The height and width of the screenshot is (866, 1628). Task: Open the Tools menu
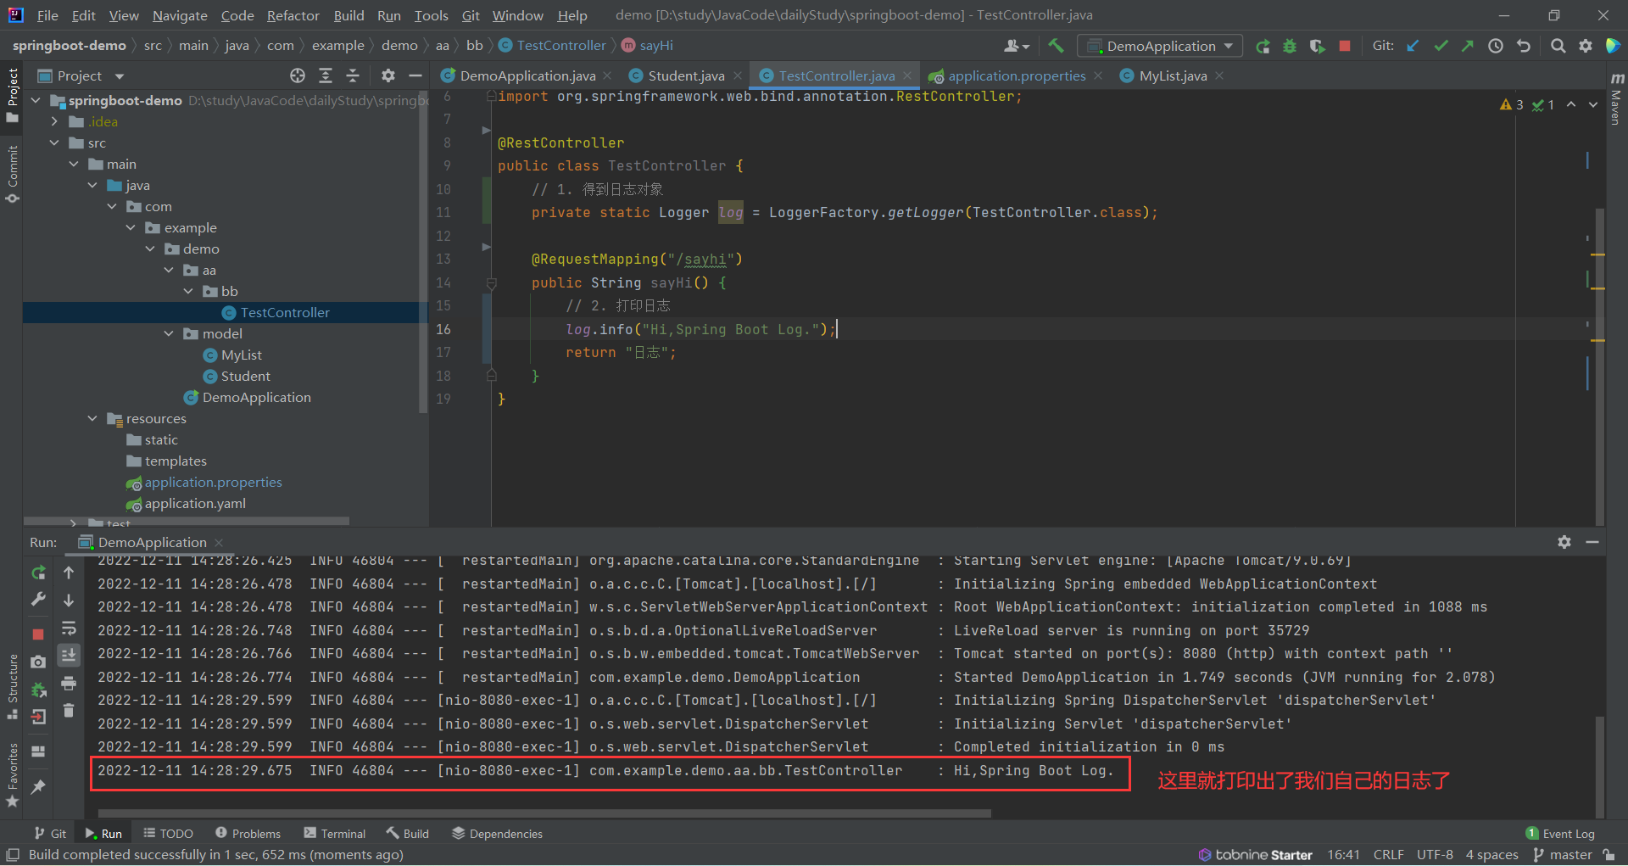point(431,15)
